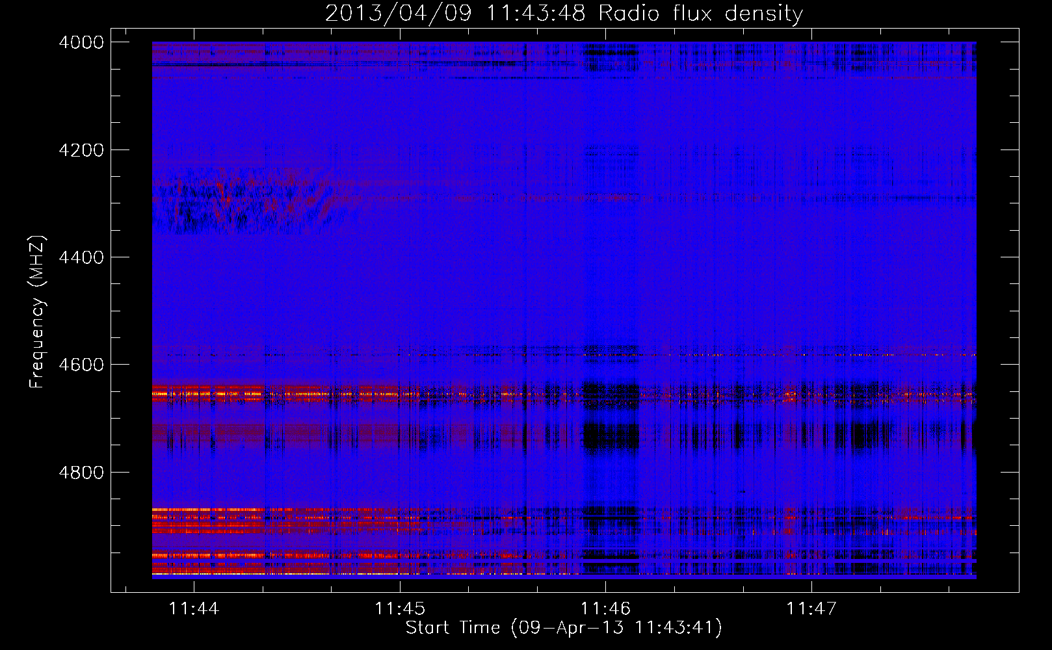Click the 4000 frequency tick label

point(81,42)
